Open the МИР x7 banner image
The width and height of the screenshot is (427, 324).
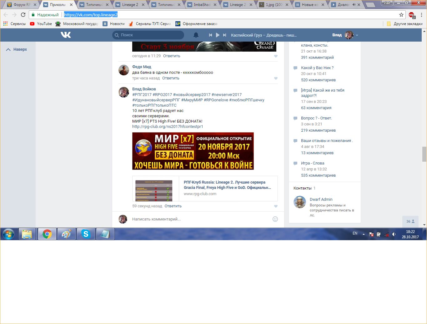[x=193, y=151]
